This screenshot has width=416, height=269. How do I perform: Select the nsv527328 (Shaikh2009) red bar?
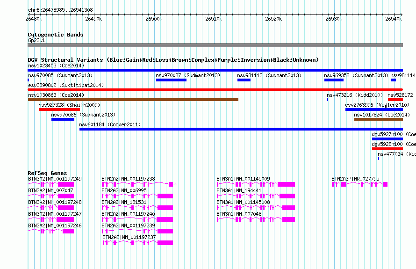coord(59,109)
